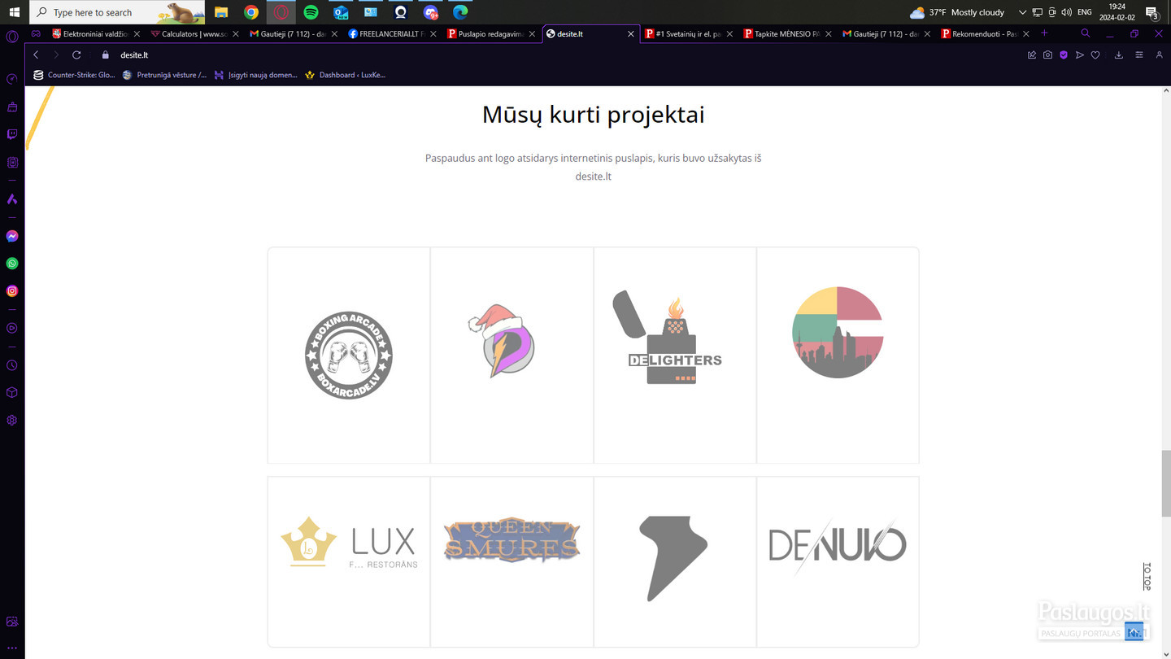Open the tab search magnifier icon
Image resolution: width=1171 pixels, height=659 pixels.
click(x=1085, y=33)
